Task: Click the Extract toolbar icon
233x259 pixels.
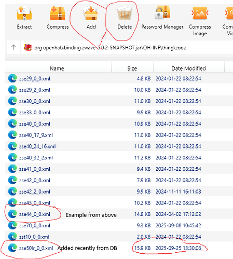Action: (24, 13)
